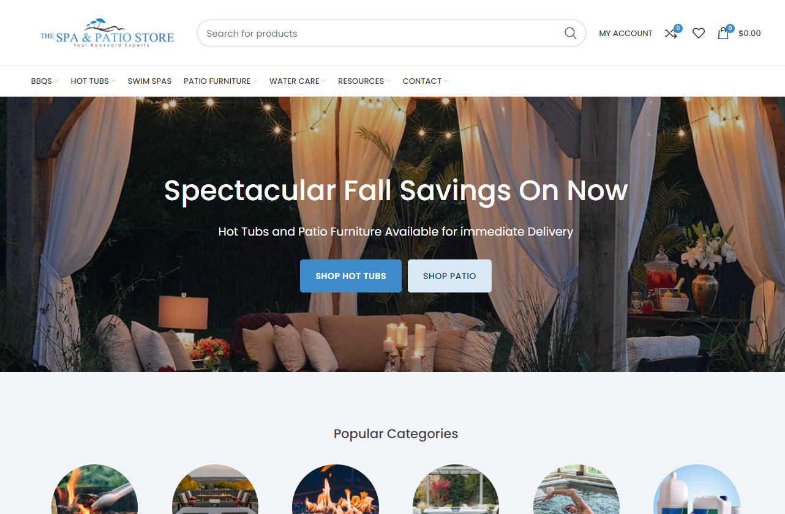Go to My Account link
Viewport: 785px width, 514px height.
pos(626,34)
